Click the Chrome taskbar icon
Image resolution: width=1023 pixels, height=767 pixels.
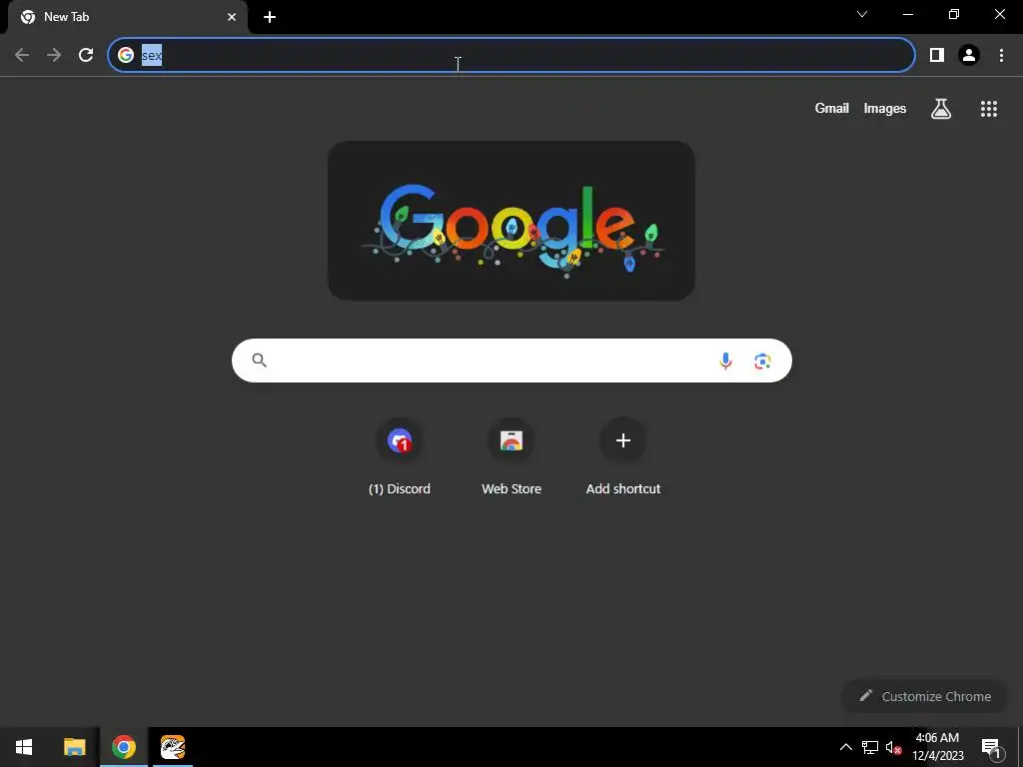point(124,747)
